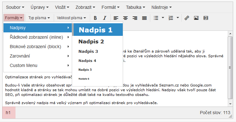Image resolution: width=236 pixels, height=122 pixels.
Task: Justify the text alignment
Action: [144, 18]
